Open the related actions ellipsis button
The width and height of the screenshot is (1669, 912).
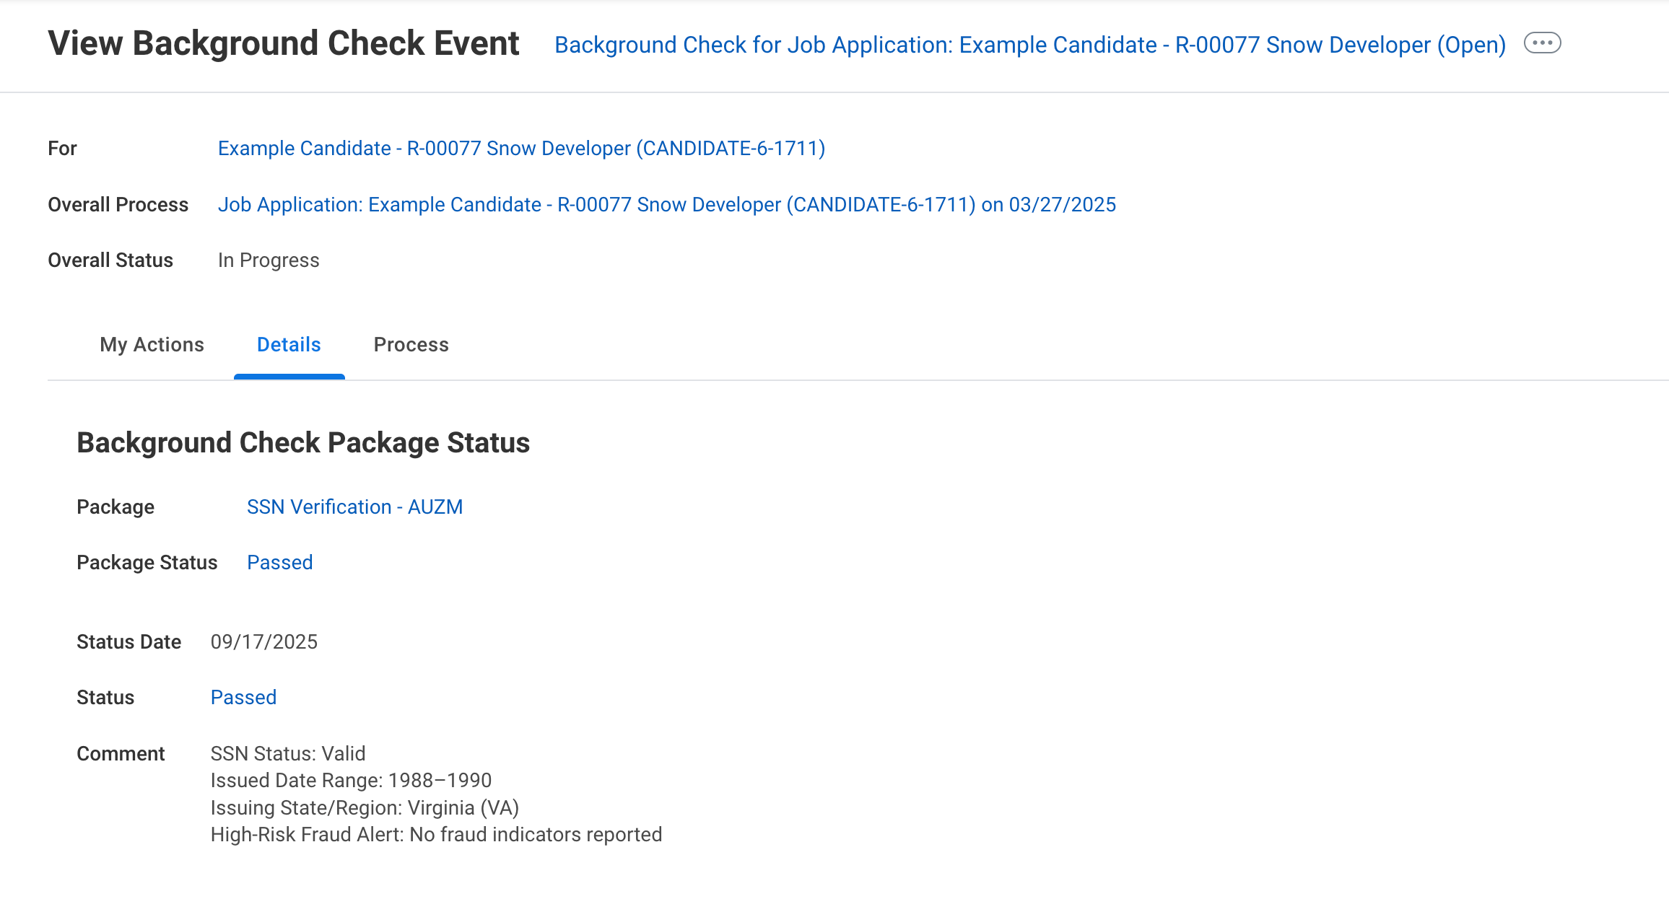(x=1542, y=43)
